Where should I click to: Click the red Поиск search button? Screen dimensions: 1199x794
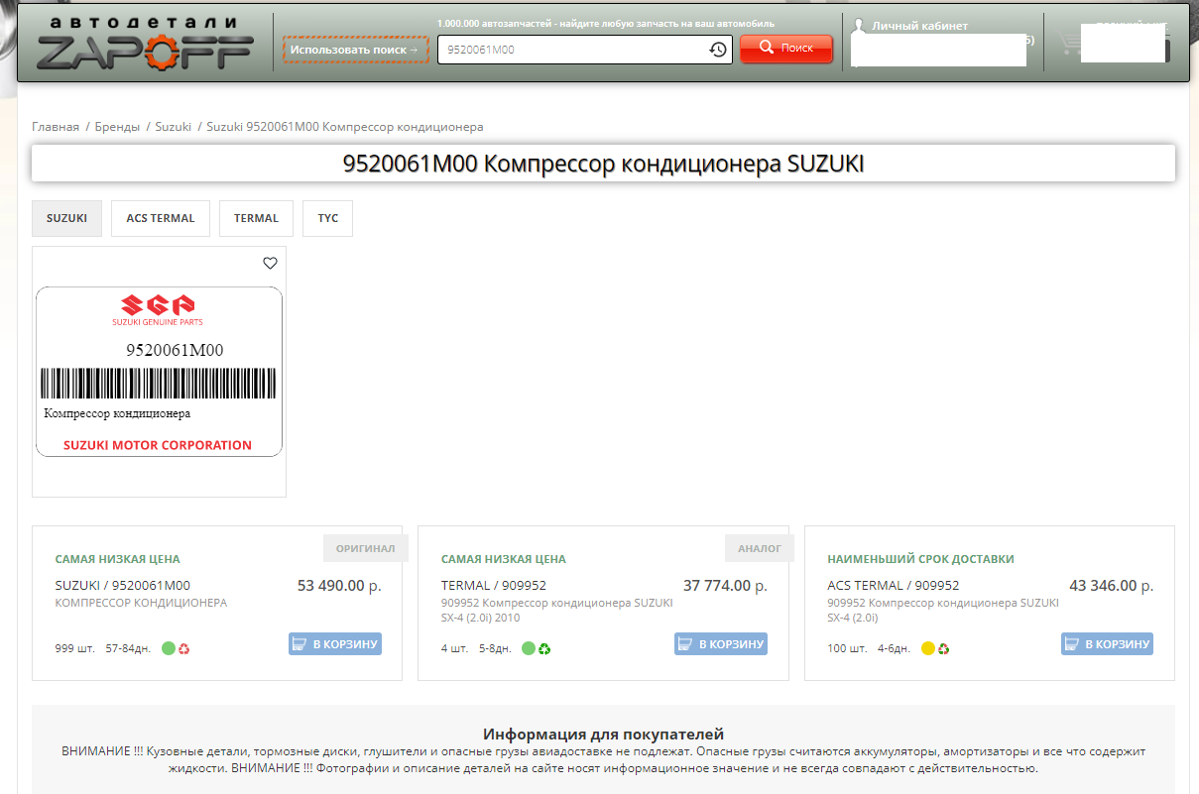[786, 49]
